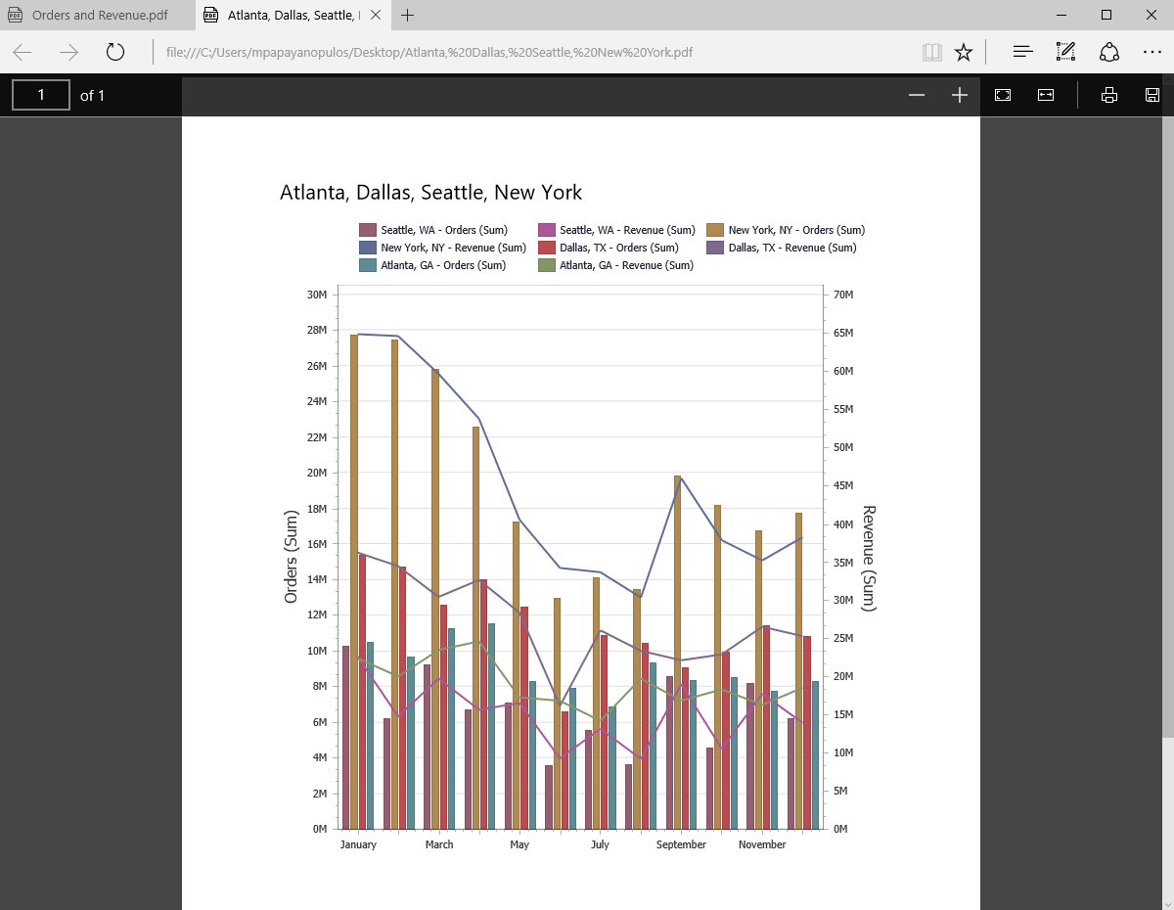The image size is (1174, 910).
Task: Click the chart title Atlanta, Dallas, Seattle, New York
Action: pos(430,193)
